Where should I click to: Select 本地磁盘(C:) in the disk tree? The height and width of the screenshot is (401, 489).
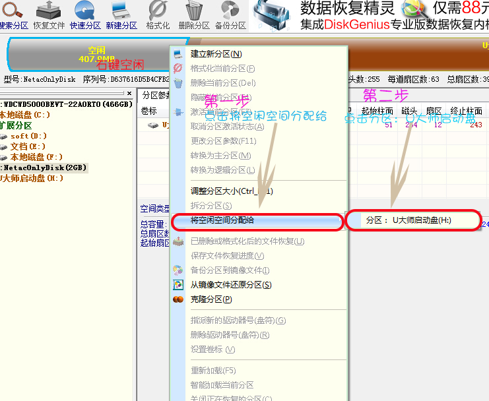[25, 115]
